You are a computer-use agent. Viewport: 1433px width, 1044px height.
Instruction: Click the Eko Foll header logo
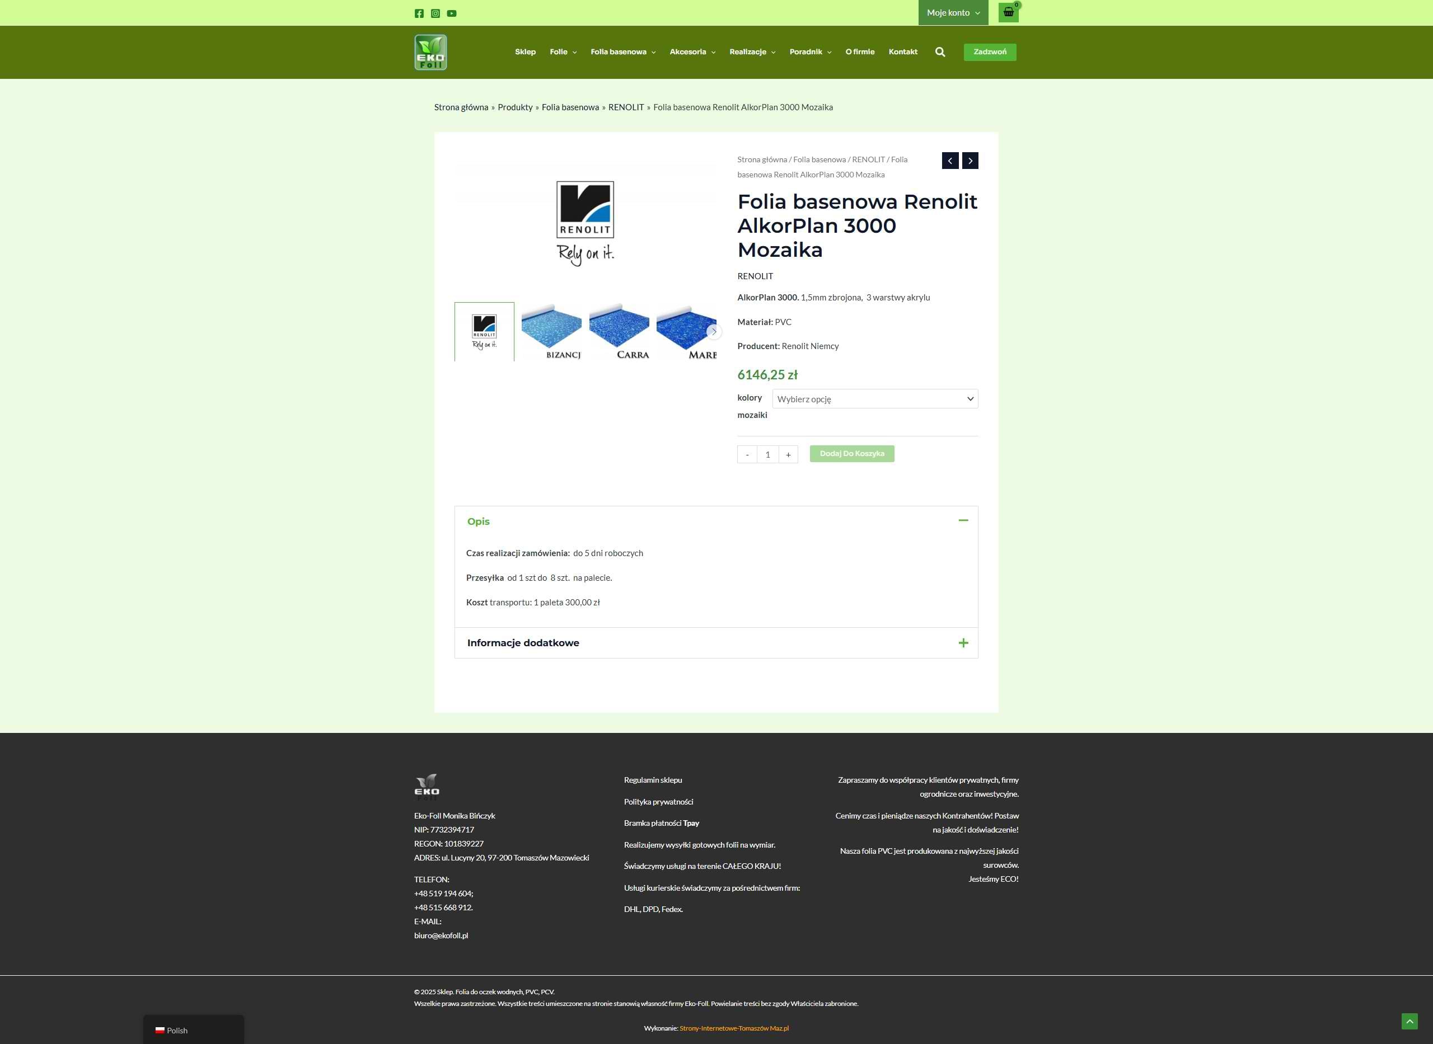(x=430, y=53)
